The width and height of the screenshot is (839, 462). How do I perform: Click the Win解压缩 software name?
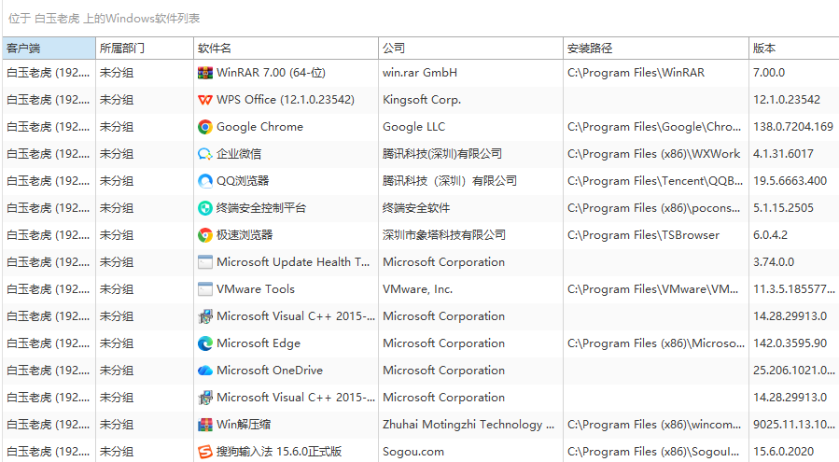244,425
